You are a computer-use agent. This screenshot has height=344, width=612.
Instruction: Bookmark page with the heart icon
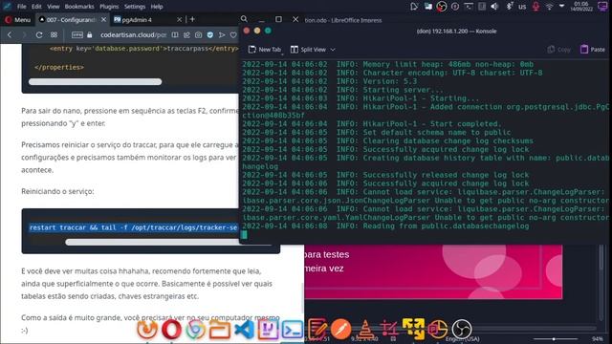coord(233,34)
